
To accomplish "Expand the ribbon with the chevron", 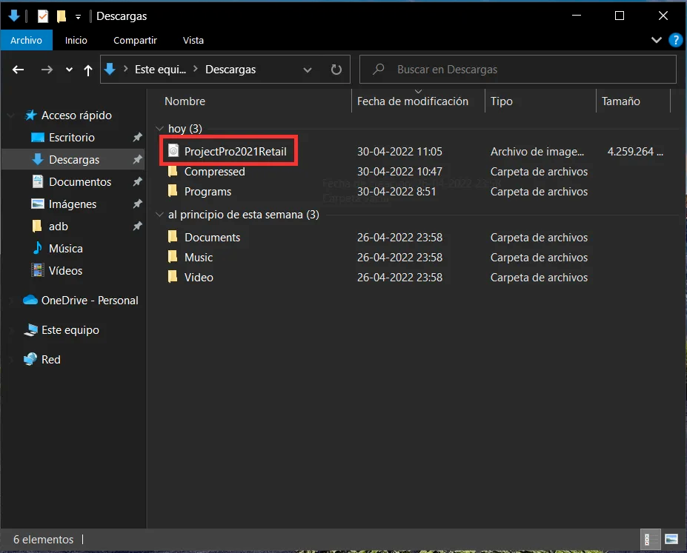I will [657, 40].
